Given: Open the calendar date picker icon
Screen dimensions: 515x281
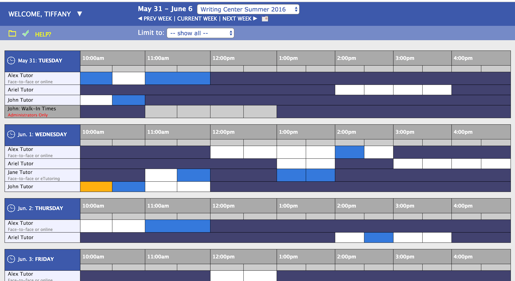Looking at the screenshot, I should pyautogui.click(x=265, y=19).
